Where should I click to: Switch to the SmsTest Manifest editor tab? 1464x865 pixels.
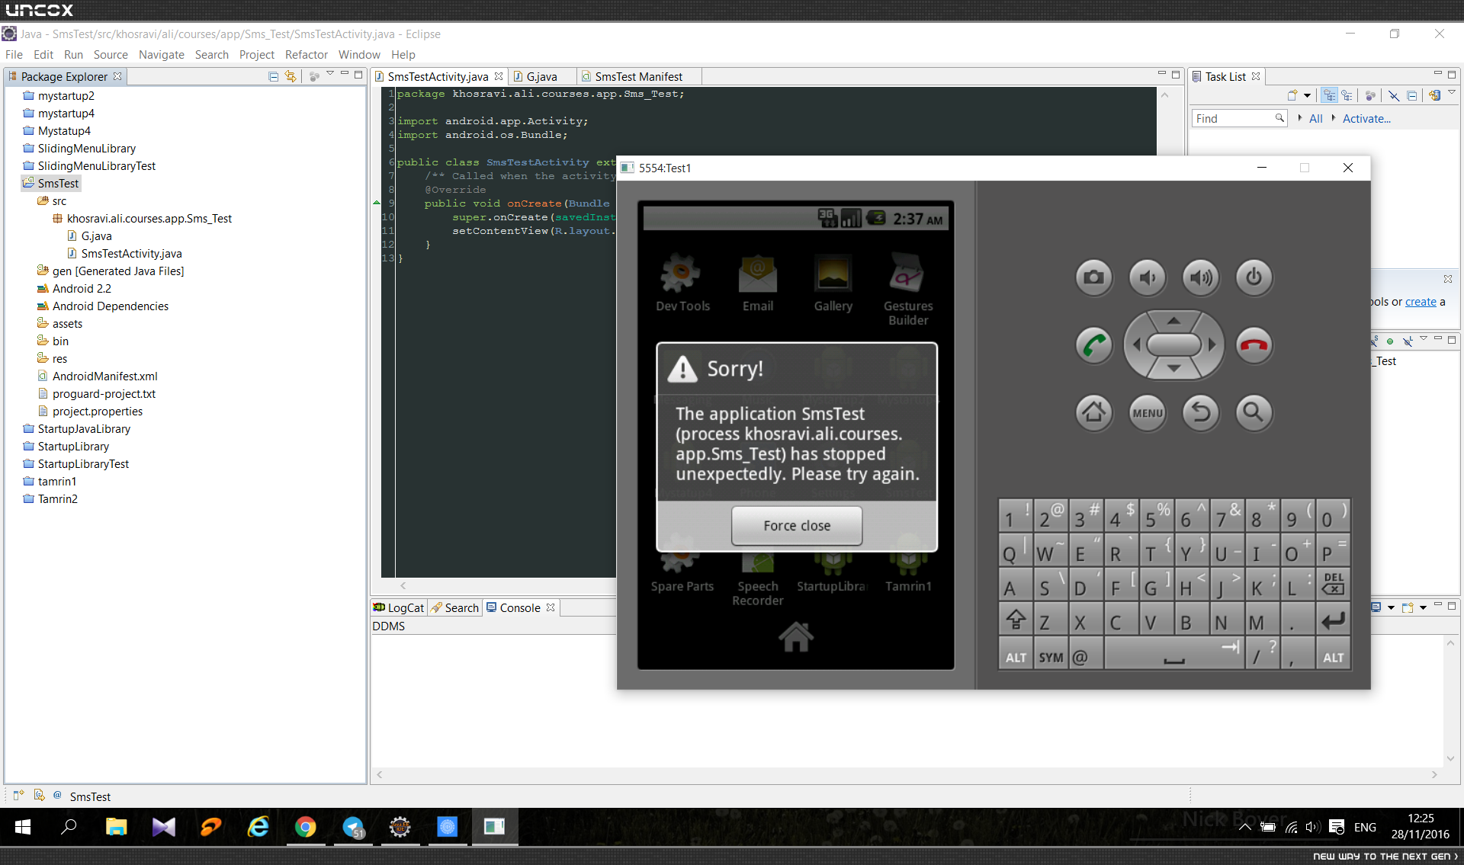point(638,77)
